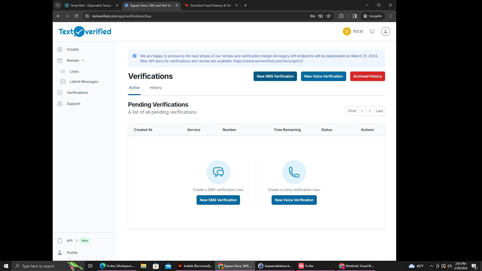Go to the Last page of results
Viewport: 482px width, 271px height.
379,111
